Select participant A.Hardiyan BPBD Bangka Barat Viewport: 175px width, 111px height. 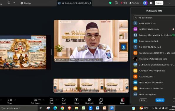coord(154,71)
